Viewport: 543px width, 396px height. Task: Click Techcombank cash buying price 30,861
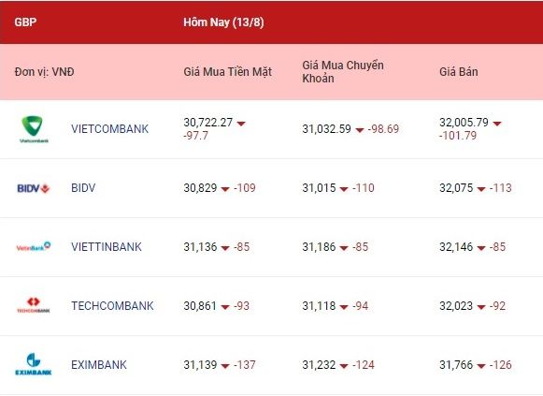200,306
